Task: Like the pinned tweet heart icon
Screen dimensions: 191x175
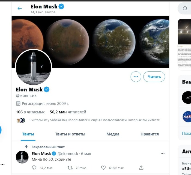Action: (x=103, y=168)
